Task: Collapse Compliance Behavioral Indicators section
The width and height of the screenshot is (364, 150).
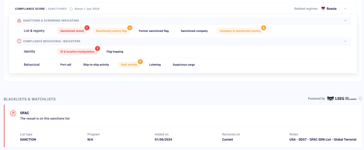Action: [x=345, y=41]
